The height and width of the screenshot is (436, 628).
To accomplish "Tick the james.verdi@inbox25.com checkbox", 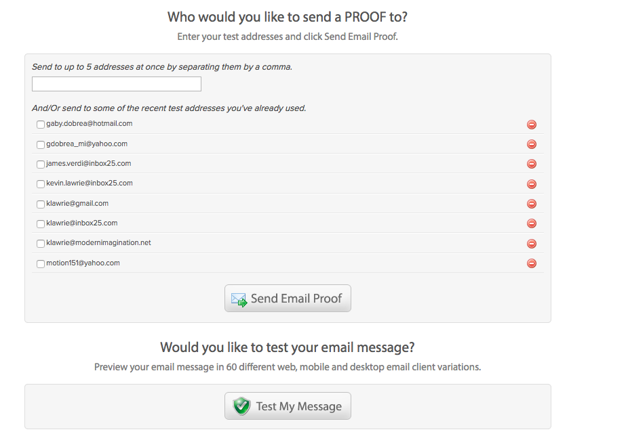I will 41,164.
